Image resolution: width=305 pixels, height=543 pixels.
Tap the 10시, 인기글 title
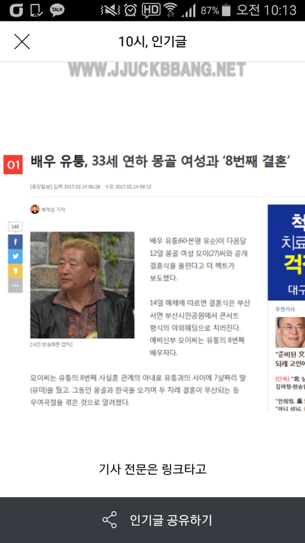(152, 41)
